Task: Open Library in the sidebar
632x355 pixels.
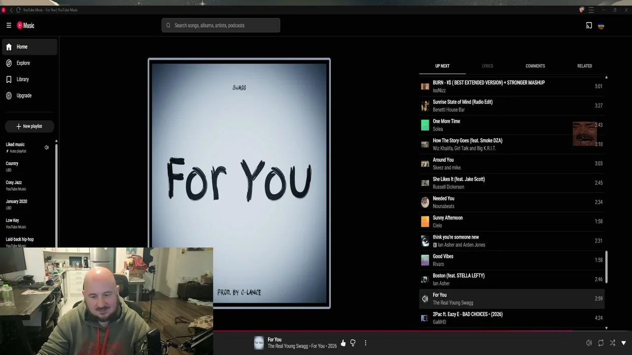Action: pyautogui.click(x=30, y=79)
